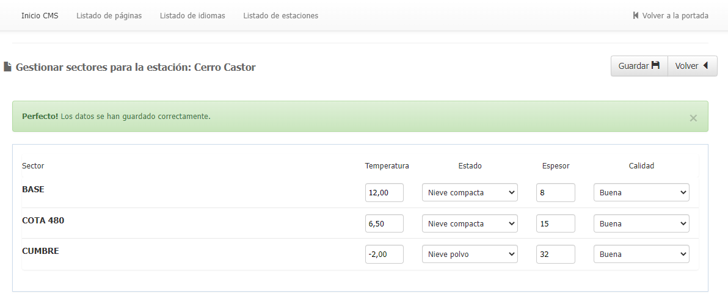Viewport: 728px width, 307px height.
Task: Click the Gestionar sectores page heading
Action: (x=136, y=67)
